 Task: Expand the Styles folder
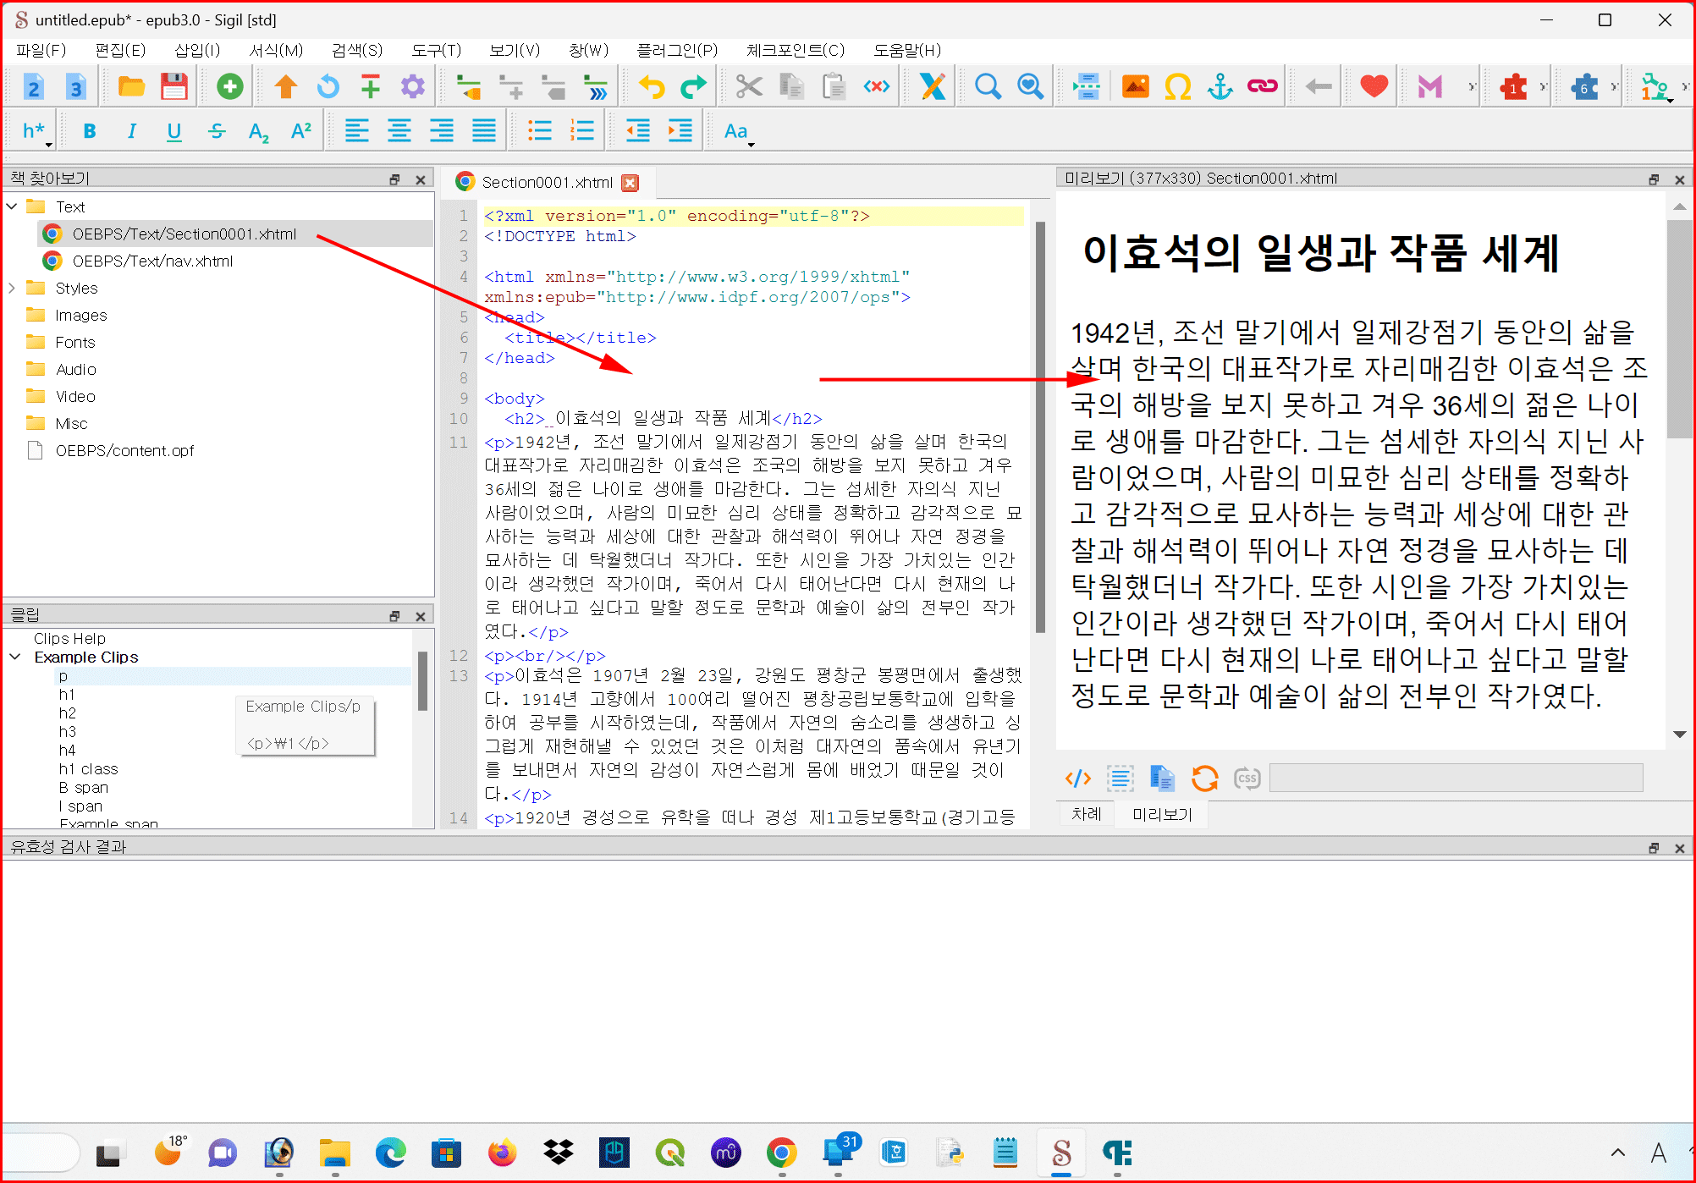(x=12, y=288)
